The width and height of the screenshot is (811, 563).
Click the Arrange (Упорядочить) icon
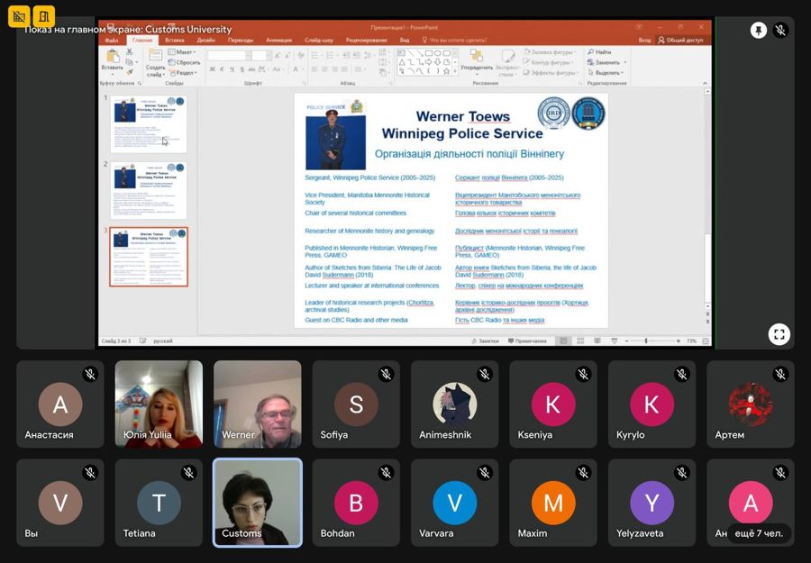pos(477,56)
